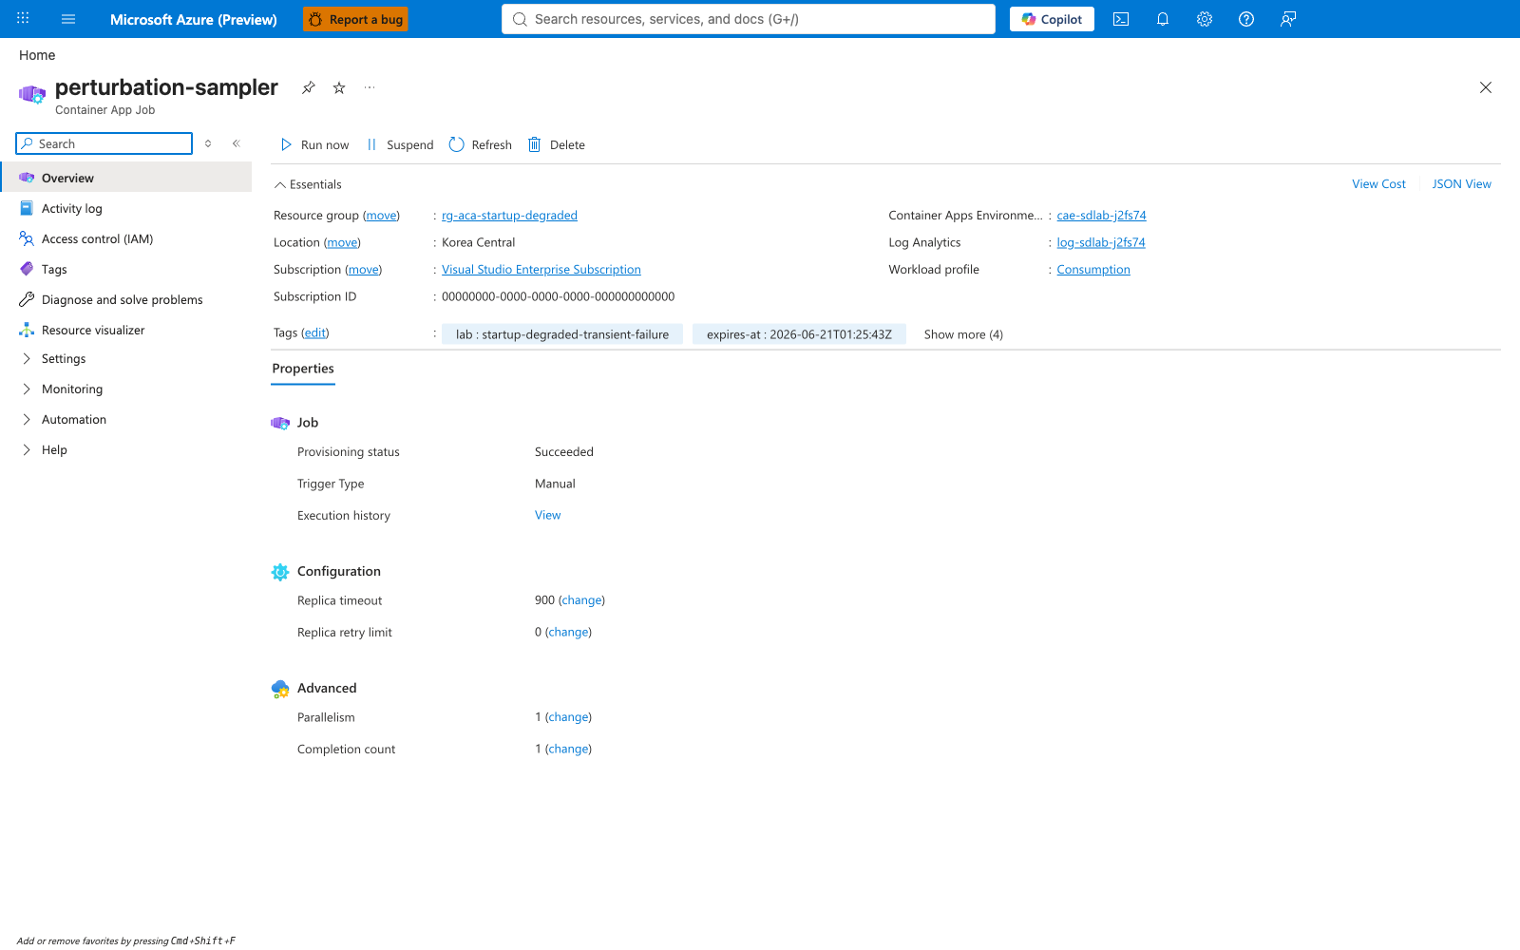The image size is (1520, 950).
Task: Open the feedback icon in the top bar
Action: point(1288,19)
